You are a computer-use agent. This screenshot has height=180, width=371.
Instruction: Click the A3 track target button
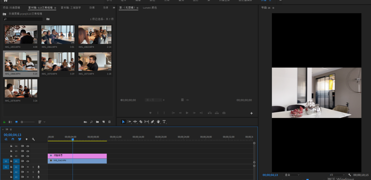coord(16,177)
